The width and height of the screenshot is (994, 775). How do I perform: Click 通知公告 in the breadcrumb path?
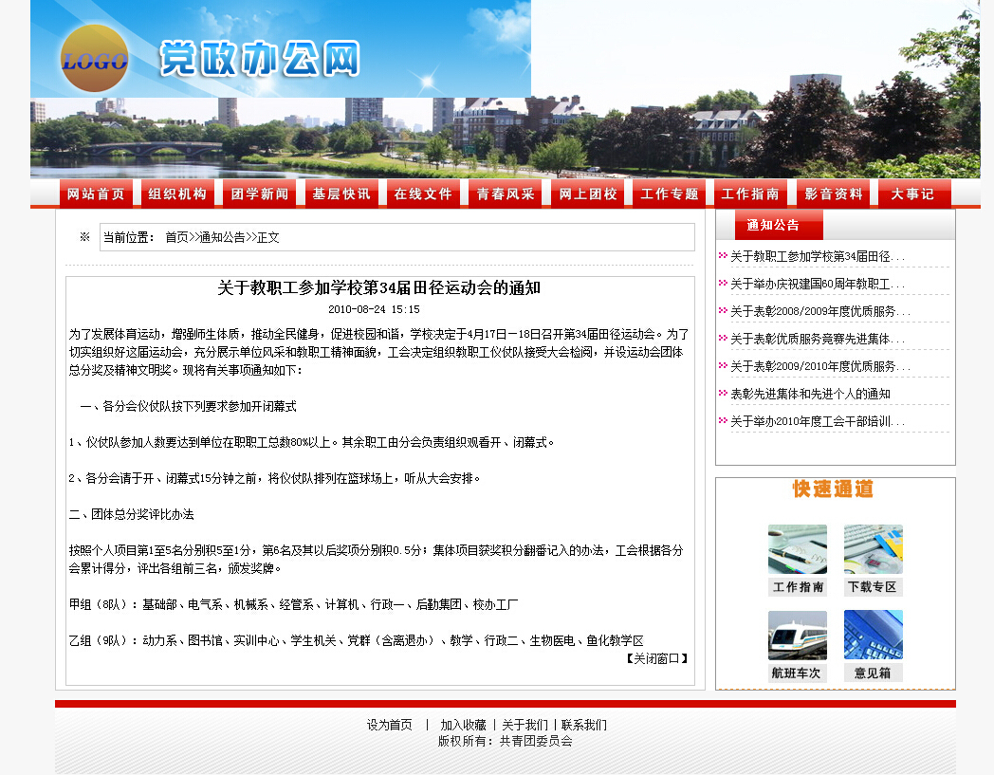point(223,237)
